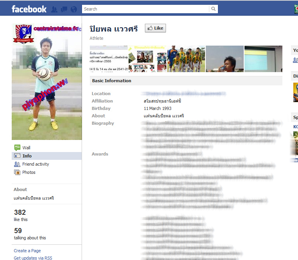The image size is (298, 260).
Task: Click the Wall speech bubble icon
Action: click(x=17, y=148)
